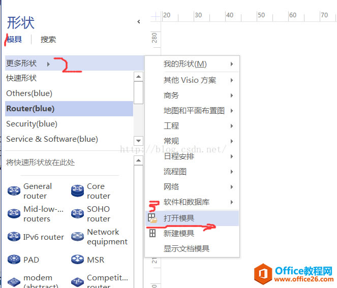Select the Network equipment shape icon
This screenshot has height=288, width=337.
coord(77,237)
